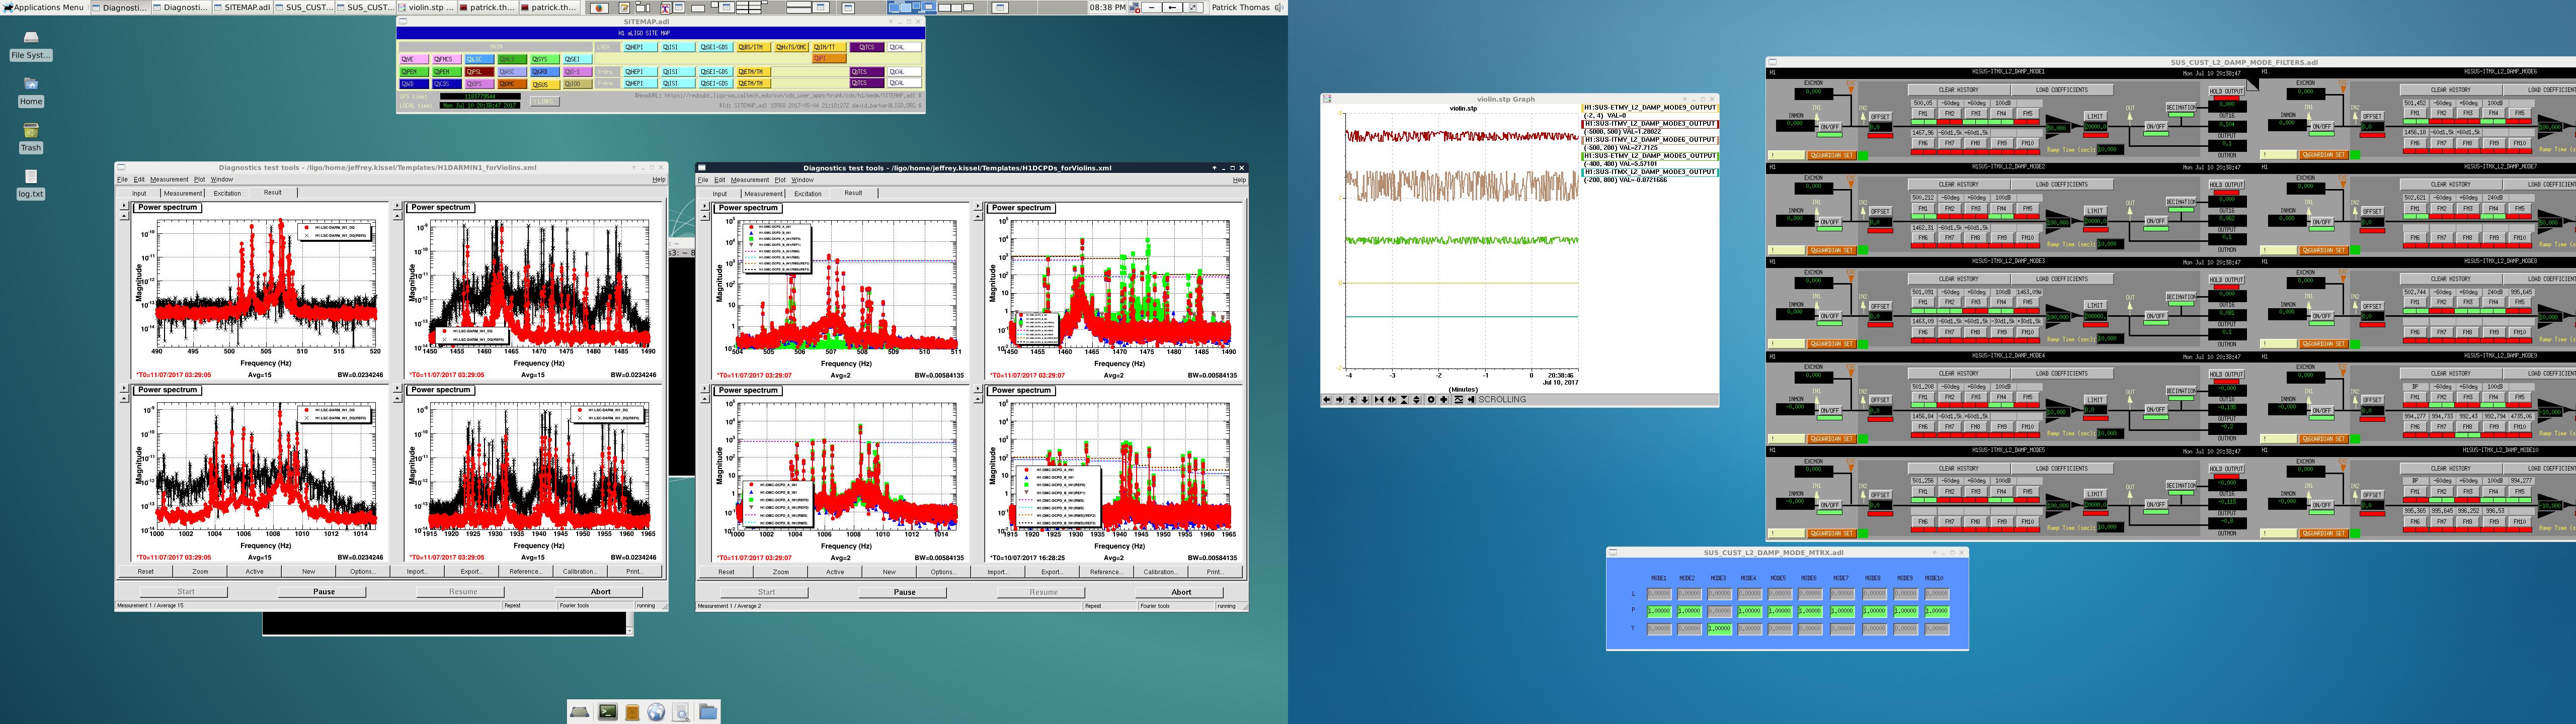
Task: Click horizontal compress icon in violin.stp toolbar
Action: tap(1379, 400)
